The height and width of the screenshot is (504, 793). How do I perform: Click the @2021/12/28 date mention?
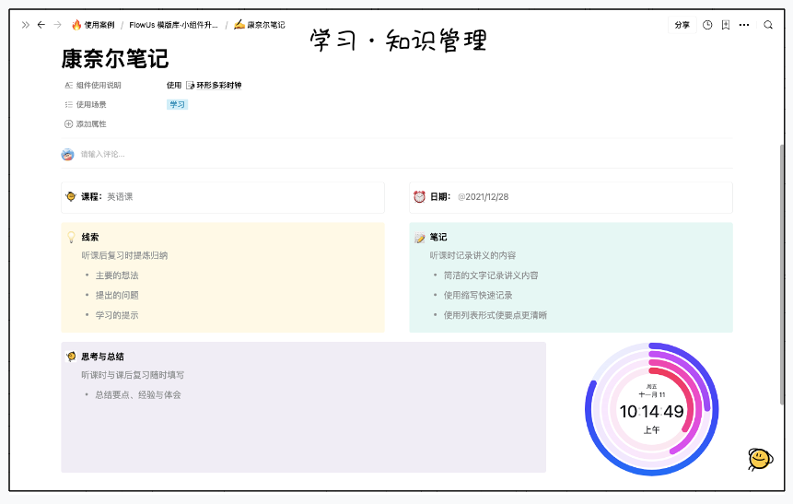click(484, 197)
